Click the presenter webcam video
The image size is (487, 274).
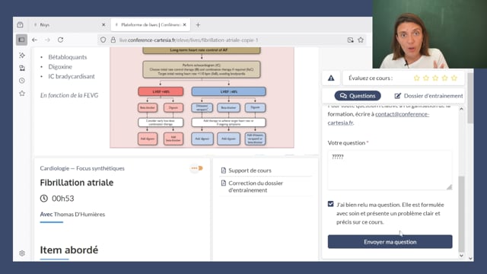tap(430, 34)
